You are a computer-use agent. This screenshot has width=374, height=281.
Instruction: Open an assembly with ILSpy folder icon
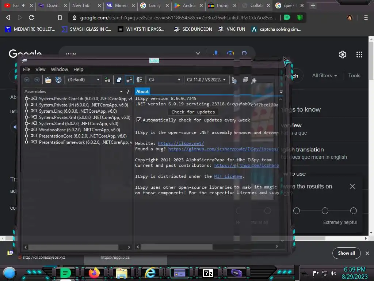coord(48,80)
